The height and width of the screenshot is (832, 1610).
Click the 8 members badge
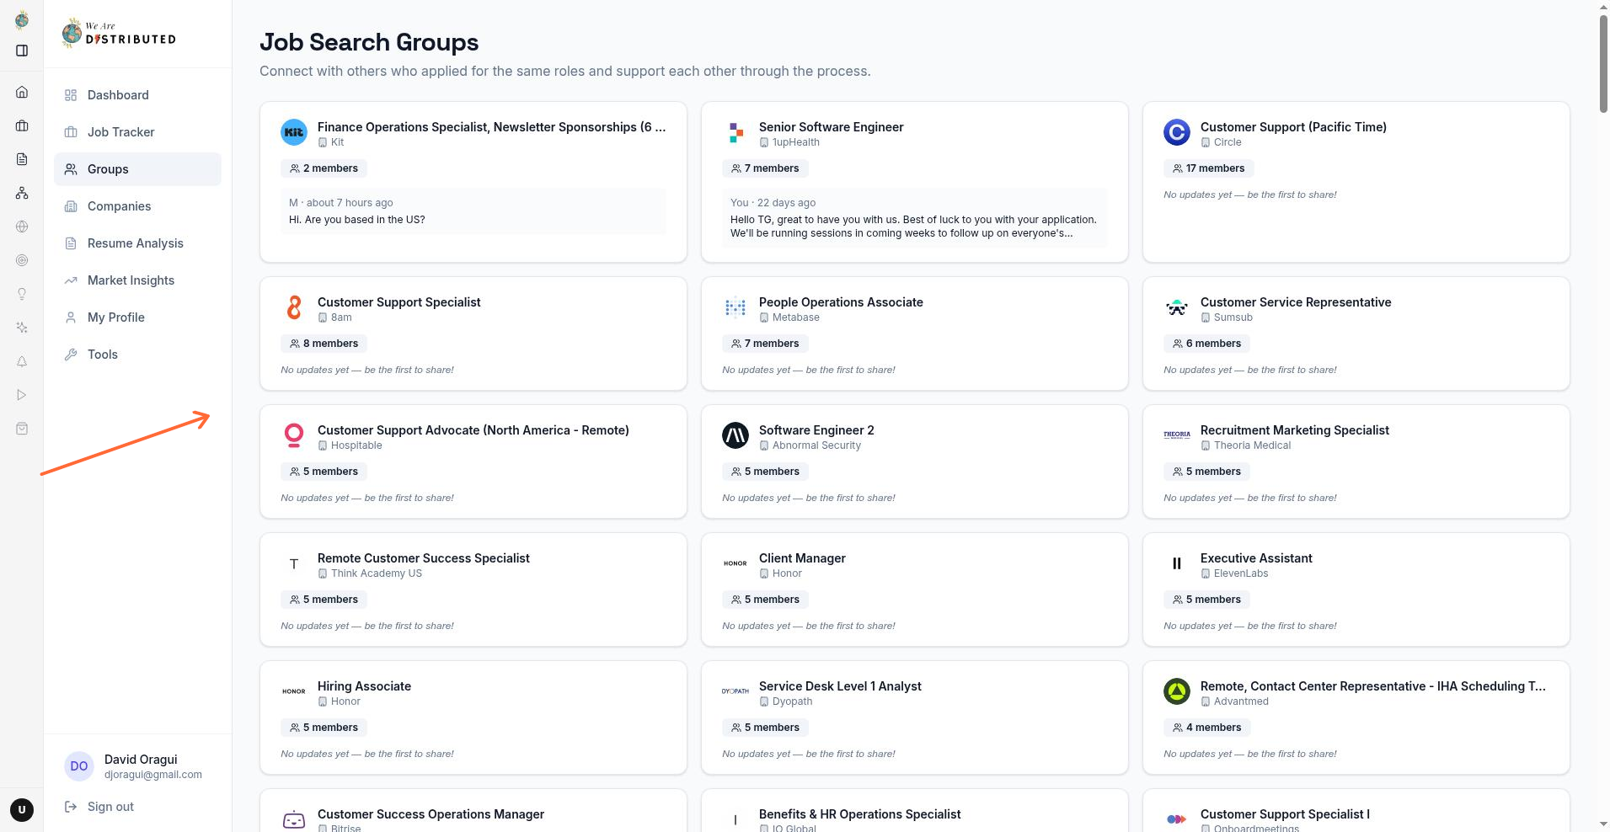(324, 344)
